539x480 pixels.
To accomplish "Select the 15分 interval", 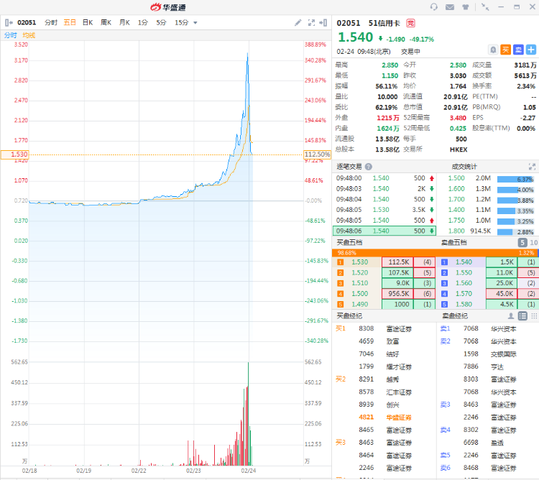I will [182, 23].
